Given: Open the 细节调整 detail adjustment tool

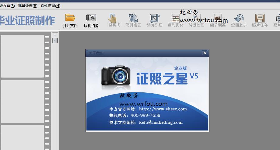Looking at the screenshot, I should tap(218, 18).
